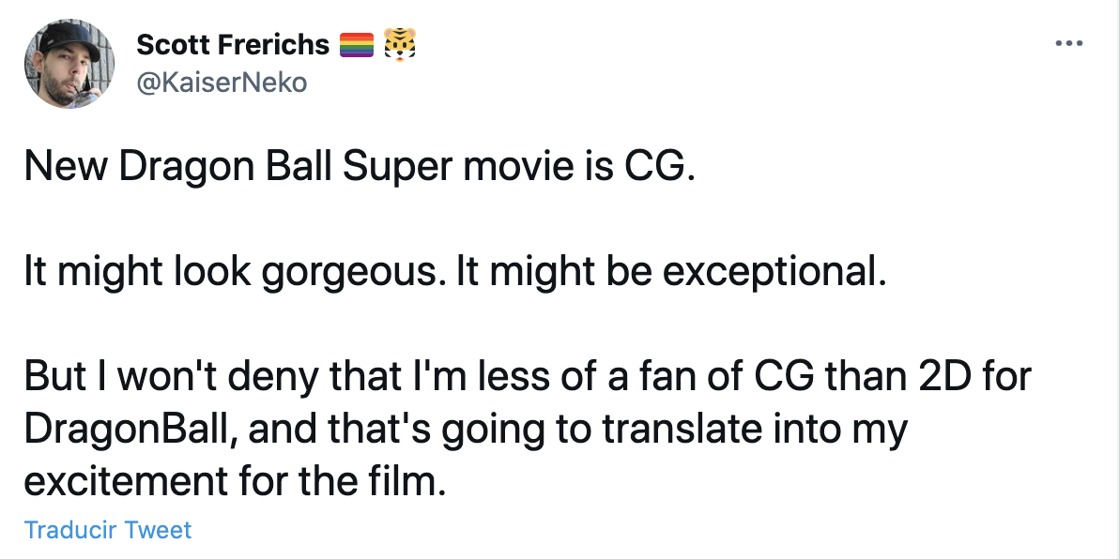This screenshot has height=559, width=1119.
Task: Click the Traducir Tweet link
Action: tap(108, 530)
